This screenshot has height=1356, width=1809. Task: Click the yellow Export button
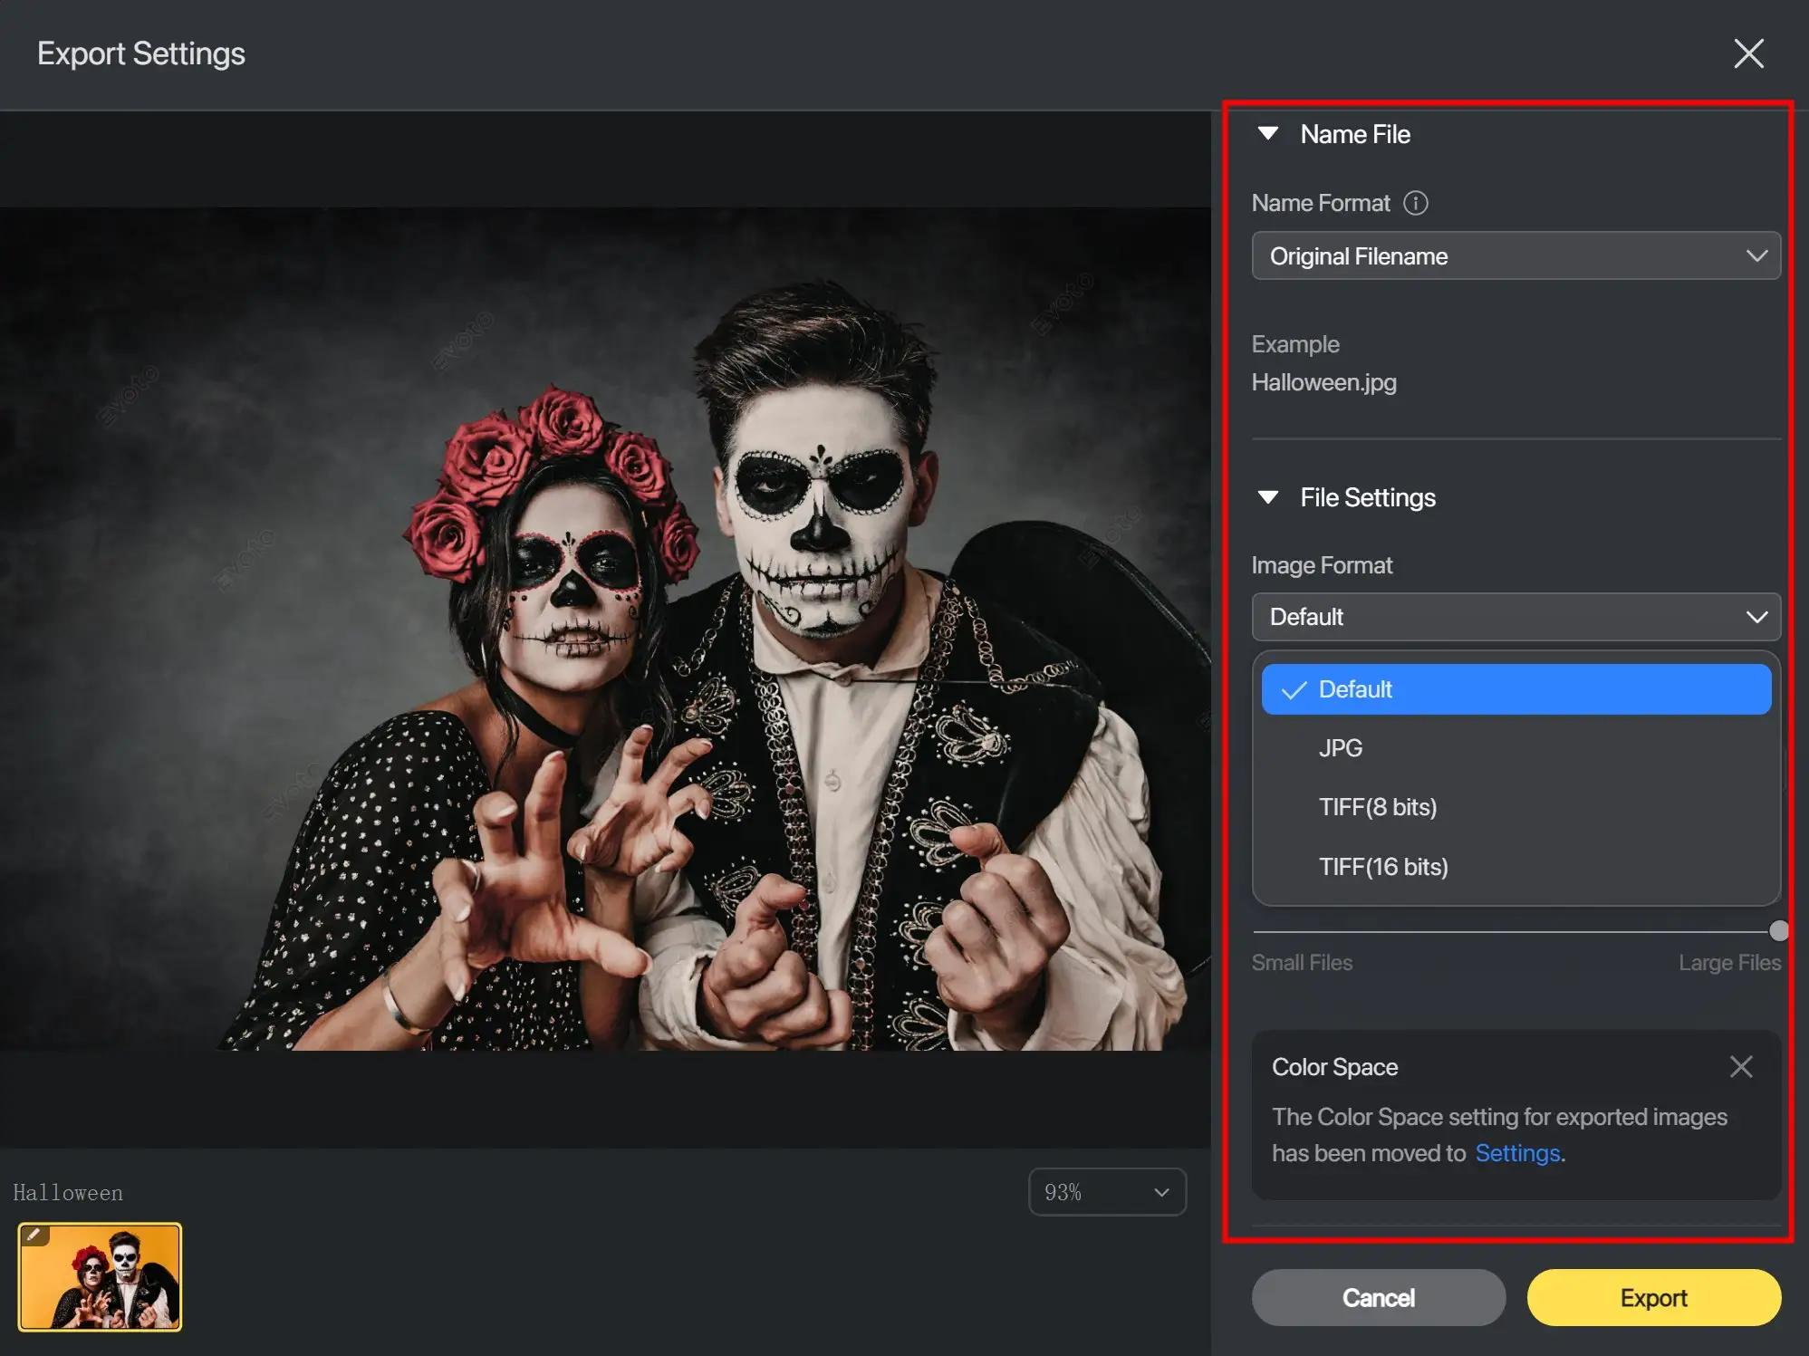click(x=1653, y=1298)
